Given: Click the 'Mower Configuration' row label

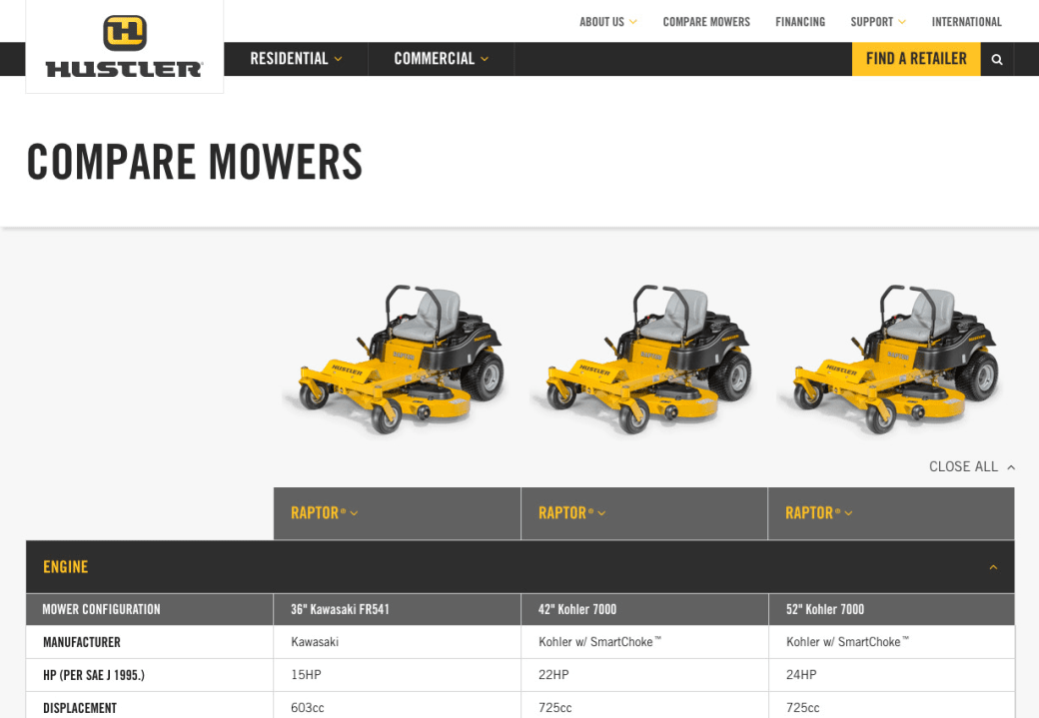Looking at the screenshot, I should tap(101, 609).
